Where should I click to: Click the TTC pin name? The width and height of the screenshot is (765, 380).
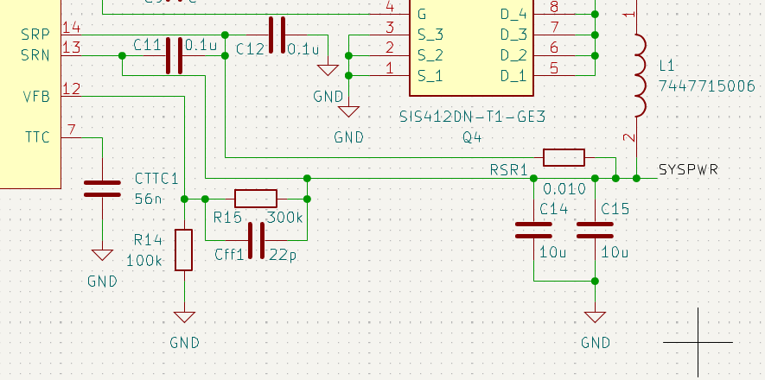[x=37, y=138]
